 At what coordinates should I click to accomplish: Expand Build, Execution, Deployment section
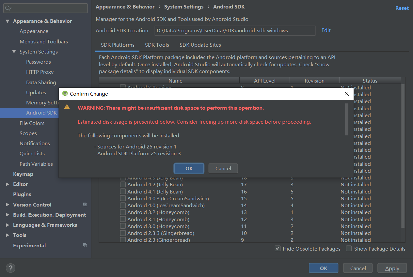pyautogui.click(x=8, y=215)
